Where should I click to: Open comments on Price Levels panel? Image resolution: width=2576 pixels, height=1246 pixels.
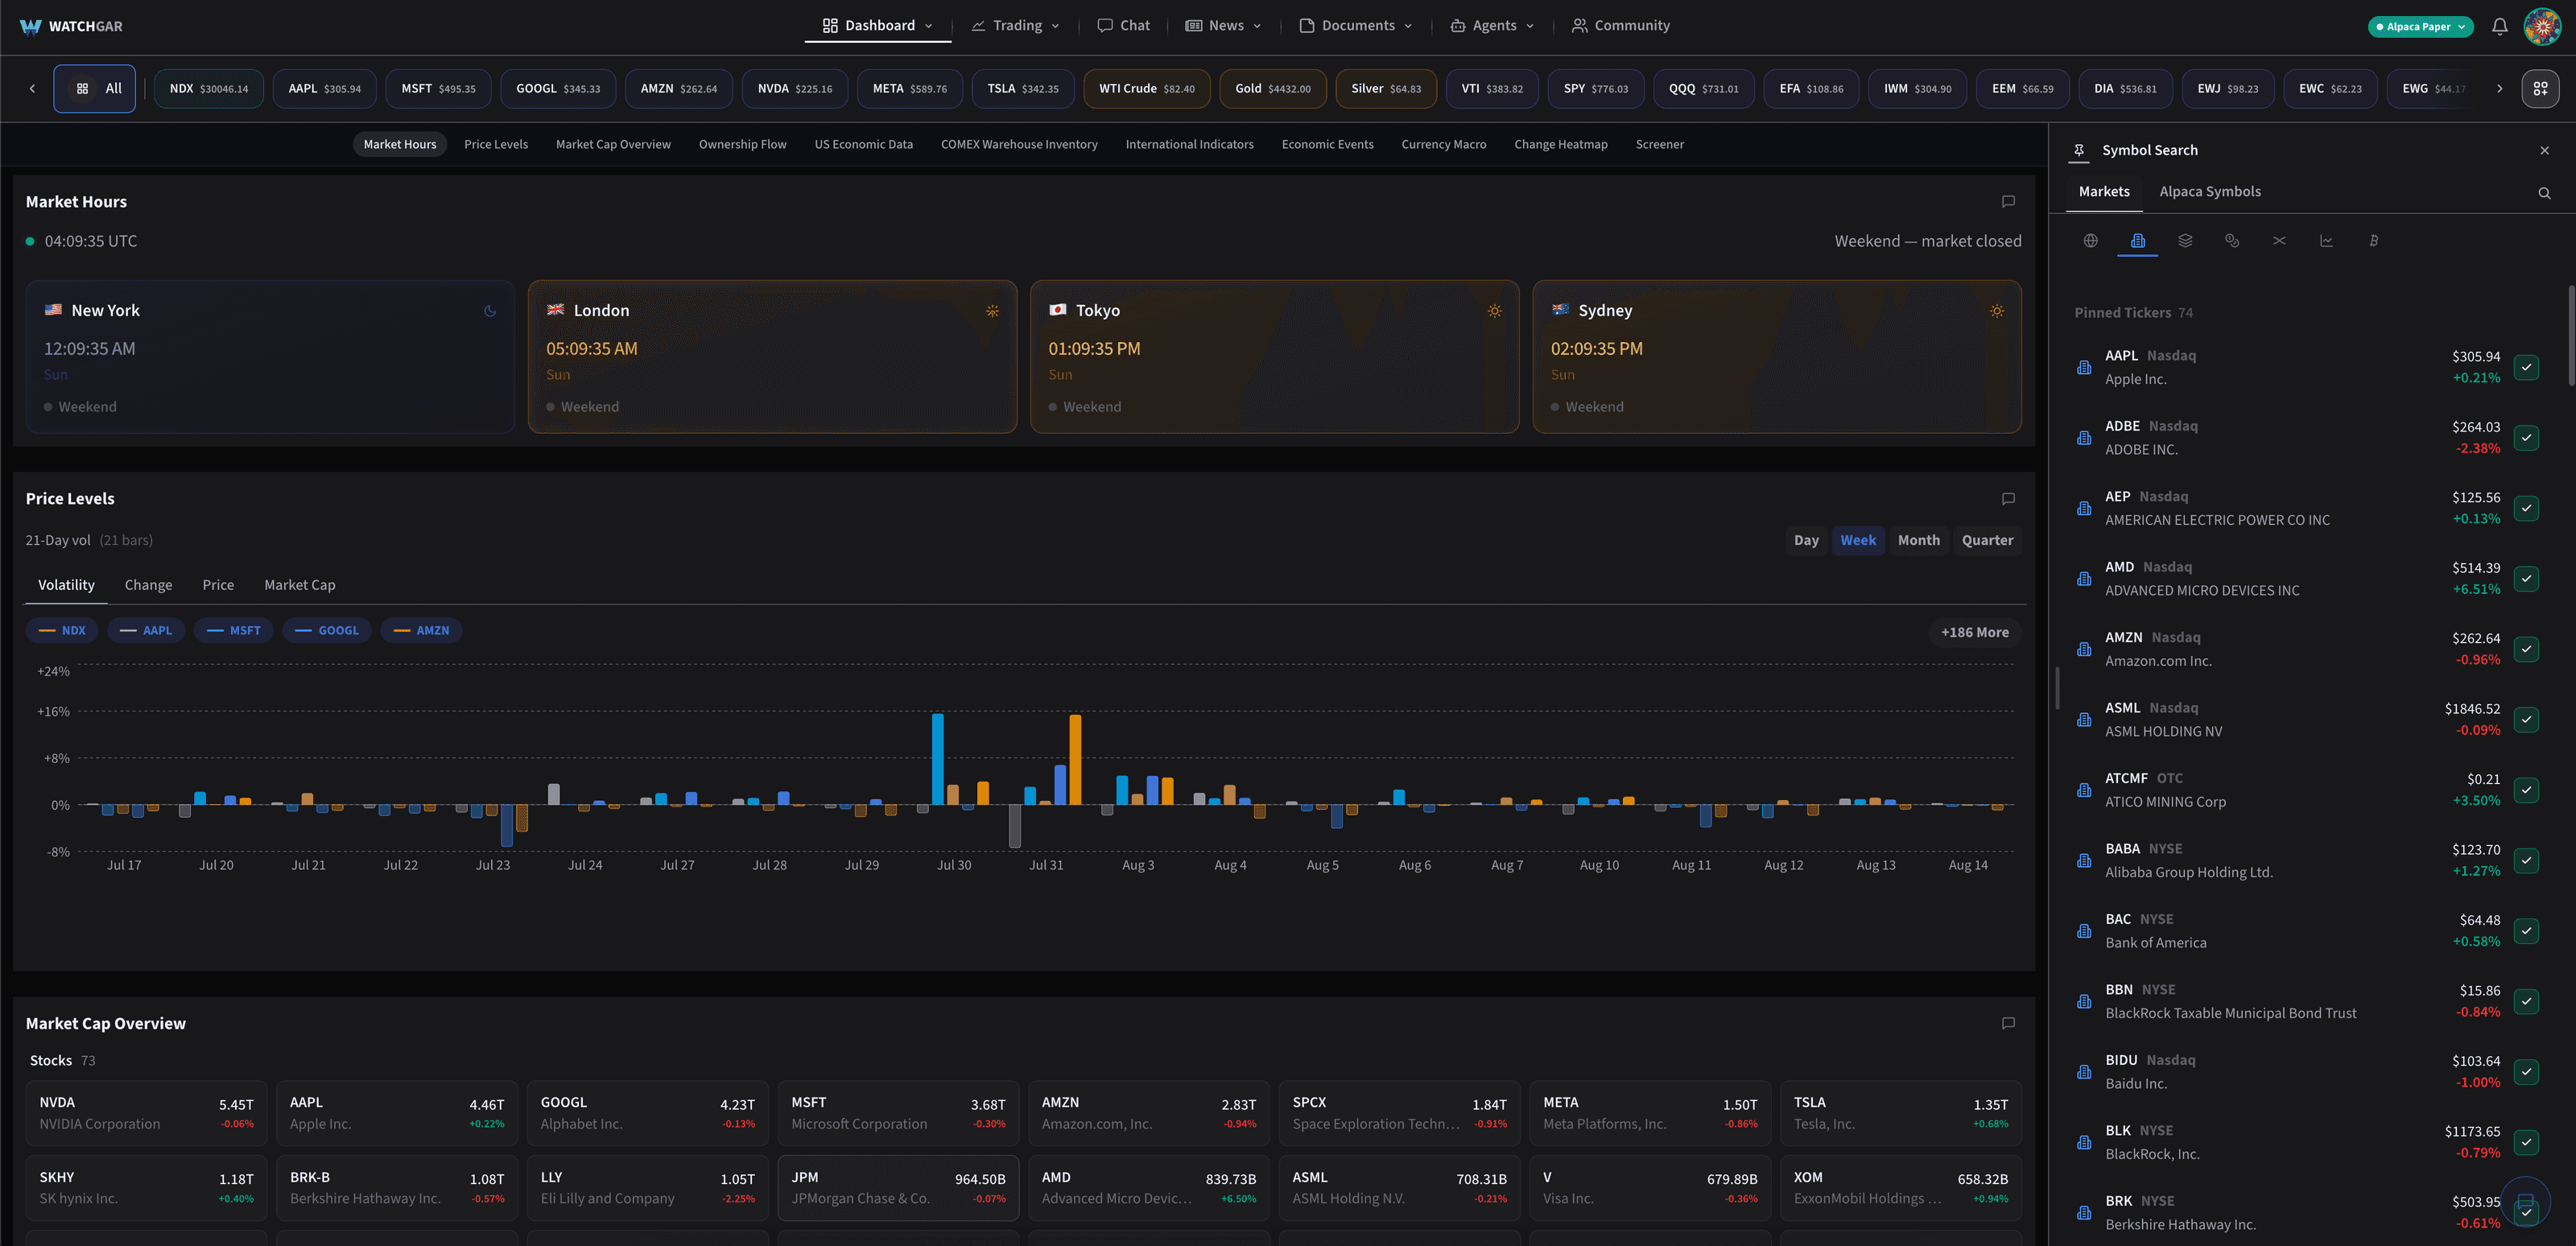2008,499
